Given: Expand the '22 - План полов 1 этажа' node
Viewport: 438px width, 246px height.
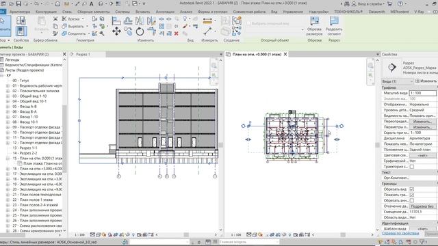Looking at the screenshot, I should pos(8,200).
